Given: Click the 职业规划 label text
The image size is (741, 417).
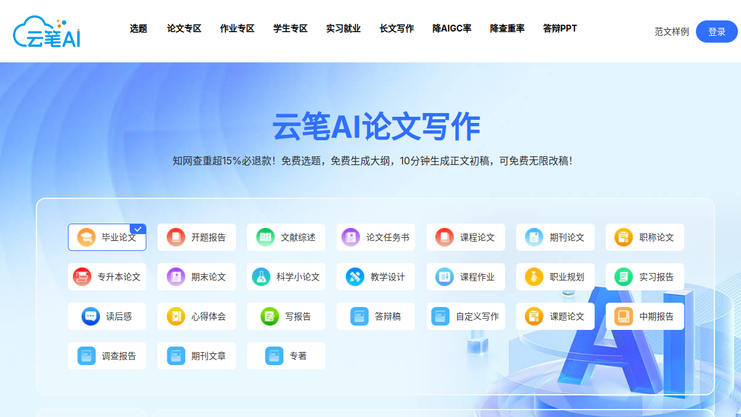Looking at the screenshot, I should tap(567, 277).
